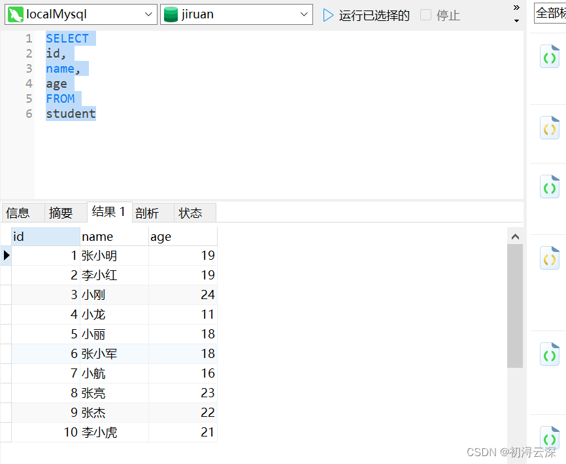
Task: Open the localMysql connection dropdown
Action: pyautogui.click(x=81, y=14)
